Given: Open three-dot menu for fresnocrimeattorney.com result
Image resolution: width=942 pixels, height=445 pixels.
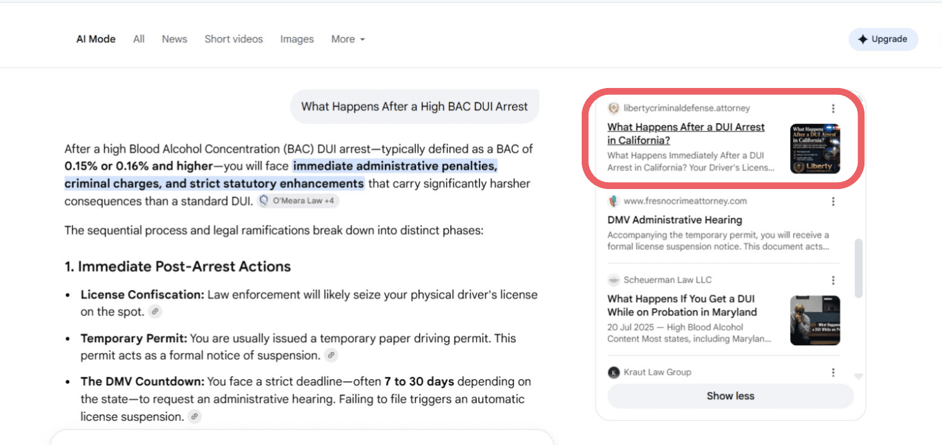Looking at the screenshot, I should [833, 201].
